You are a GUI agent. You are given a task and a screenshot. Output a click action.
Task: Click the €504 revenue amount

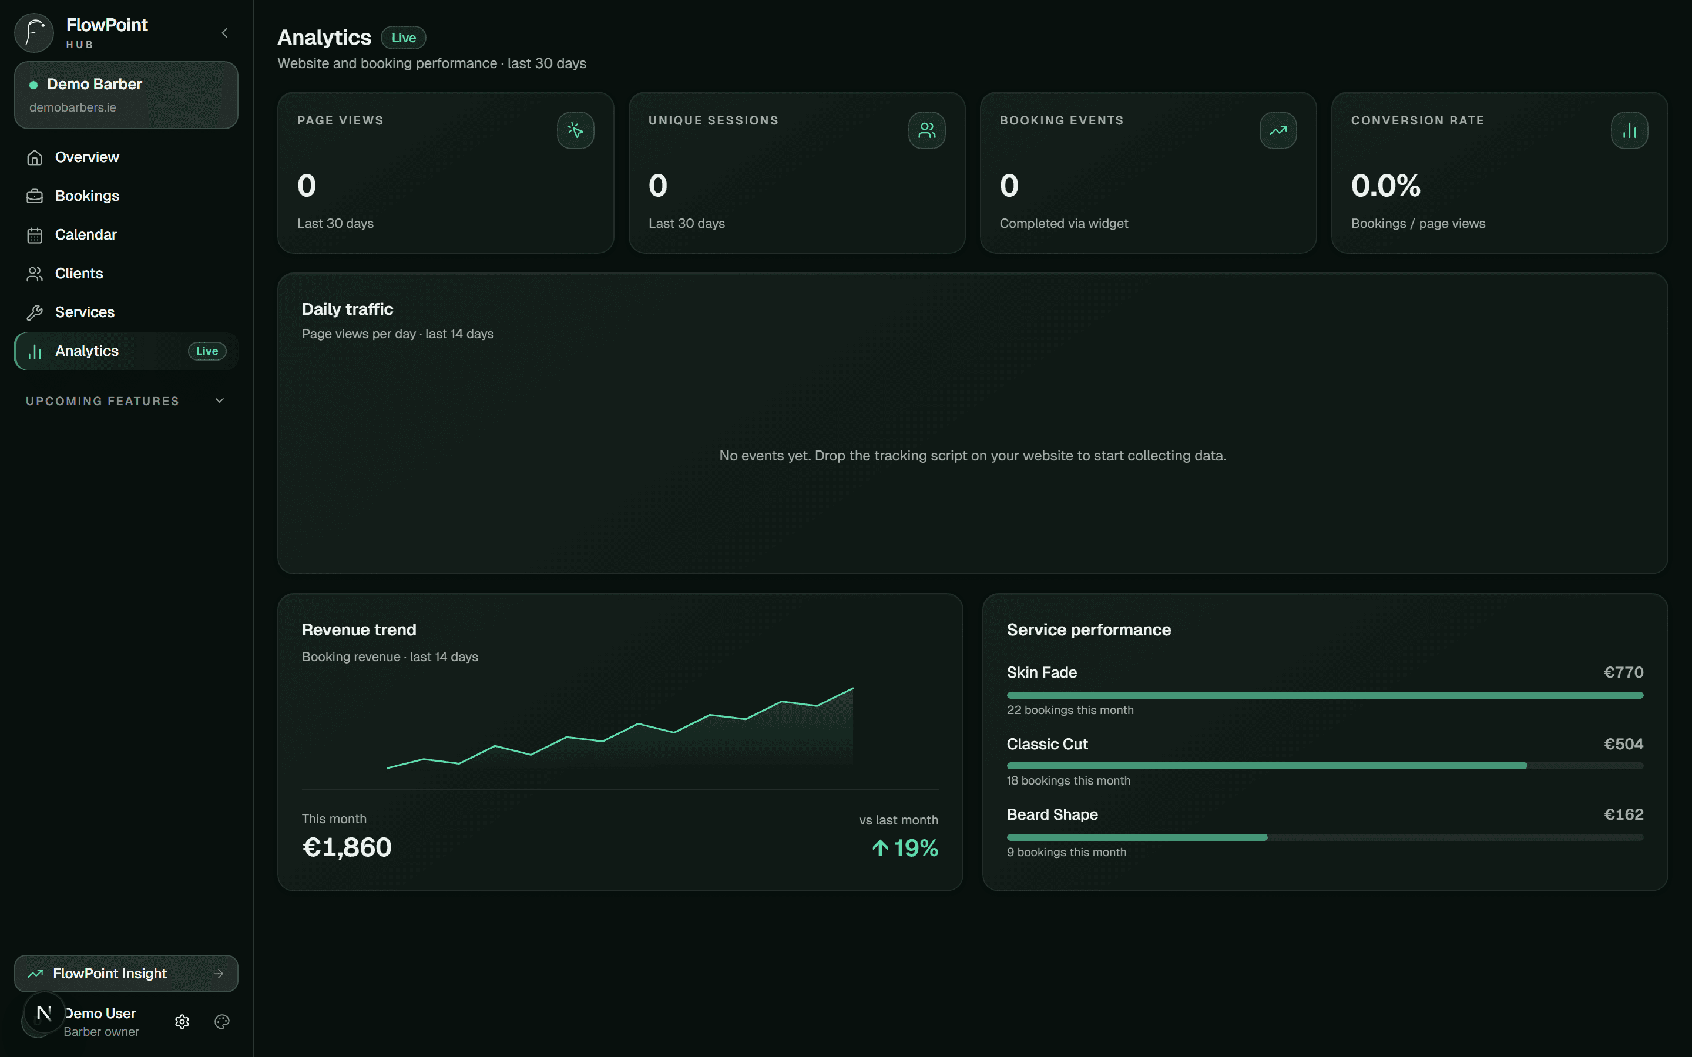(1623, 744)
